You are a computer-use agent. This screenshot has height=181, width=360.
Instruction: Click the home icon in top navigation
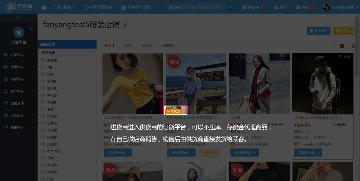(x=44, y=7)
